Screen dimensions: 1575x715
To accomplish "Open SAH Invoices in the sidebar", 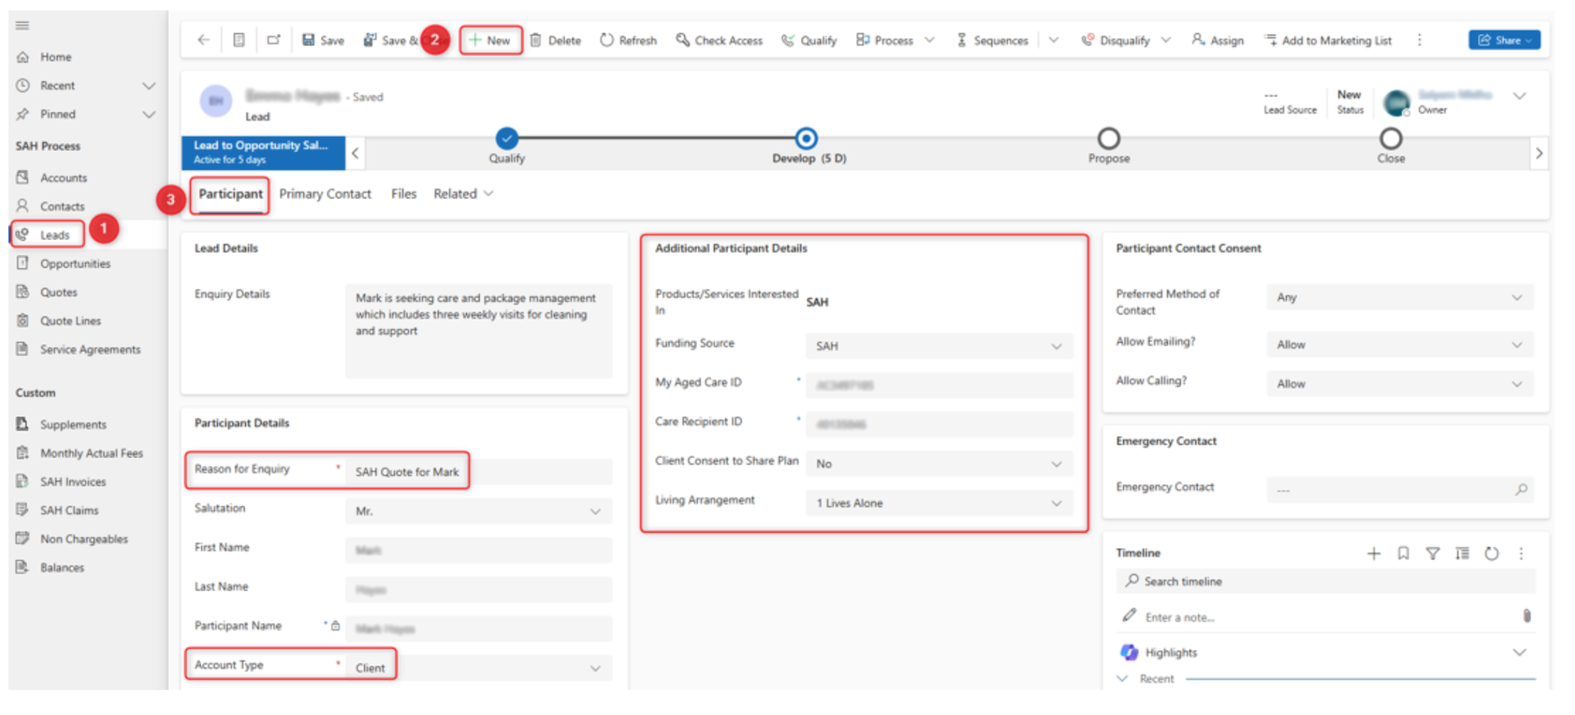I will (x=73, y=482).
